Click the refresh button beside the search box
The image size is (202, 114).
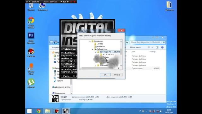(x=127, y=42)
